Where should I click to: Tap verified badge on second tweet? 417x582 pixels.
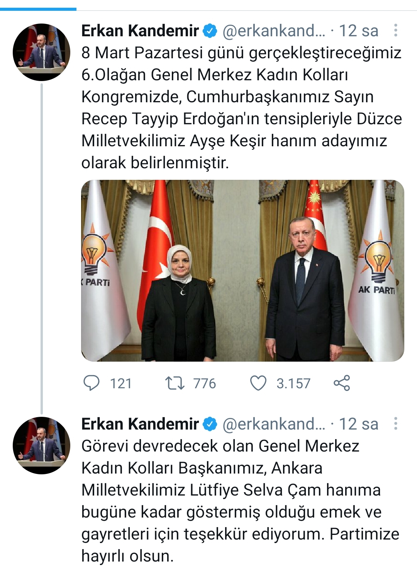(210, 424)
